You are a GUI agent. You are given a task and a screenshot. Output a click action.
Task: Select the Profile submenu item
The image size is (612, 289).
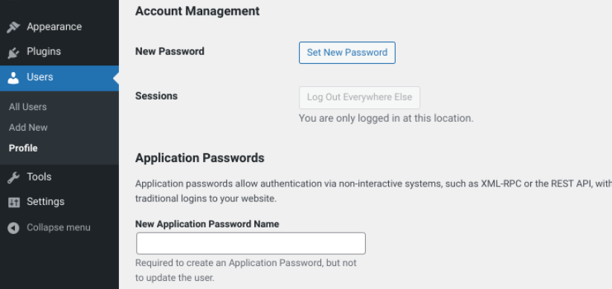pyautogui.click(x=23, y=148)
